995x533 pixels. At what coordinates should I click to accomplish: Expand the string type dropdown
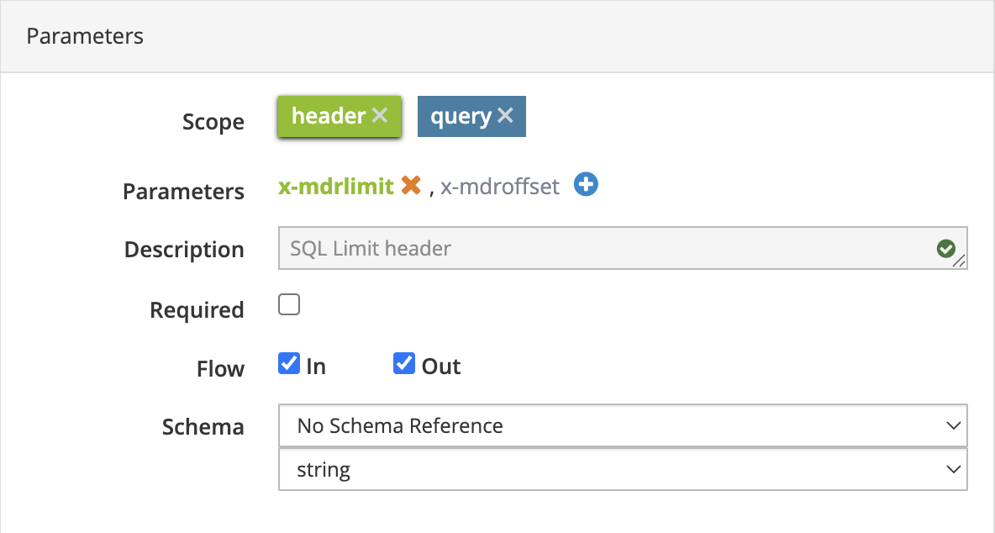pyautogui.click(x=622, y=469)
